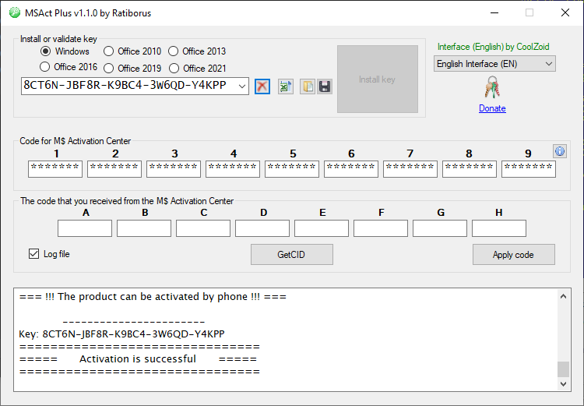Viewport: 584px width, 406px height.
Task: Click confirmation field E
Action: (x=322, y=228)
